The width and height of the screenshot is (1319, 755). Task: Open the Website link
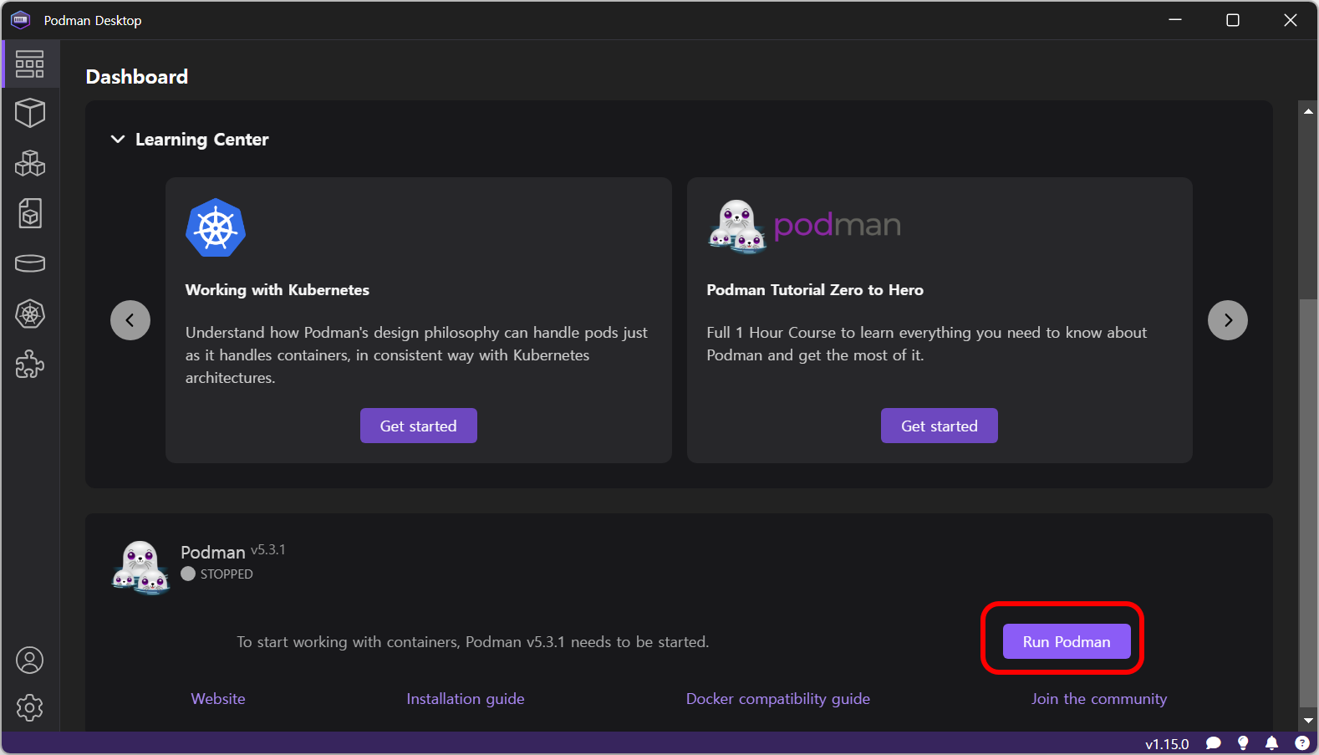tap(218, 698)
